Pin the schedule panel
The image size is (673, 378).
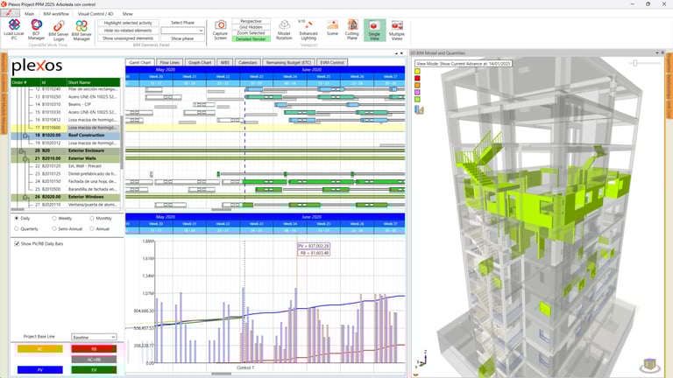click(401, 53)
